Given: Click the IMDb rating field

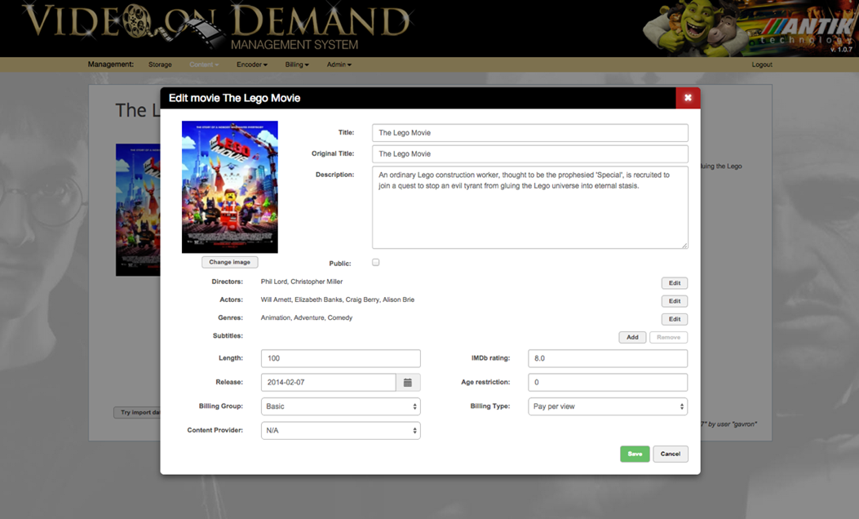Looking at the screenshot, I should tap(608, 358).
